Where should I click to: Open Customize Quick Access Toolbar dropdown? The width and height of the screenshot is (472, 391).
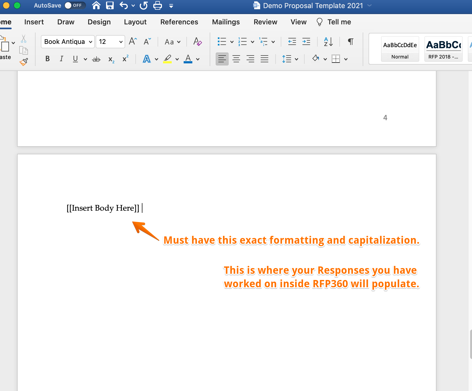171,6
